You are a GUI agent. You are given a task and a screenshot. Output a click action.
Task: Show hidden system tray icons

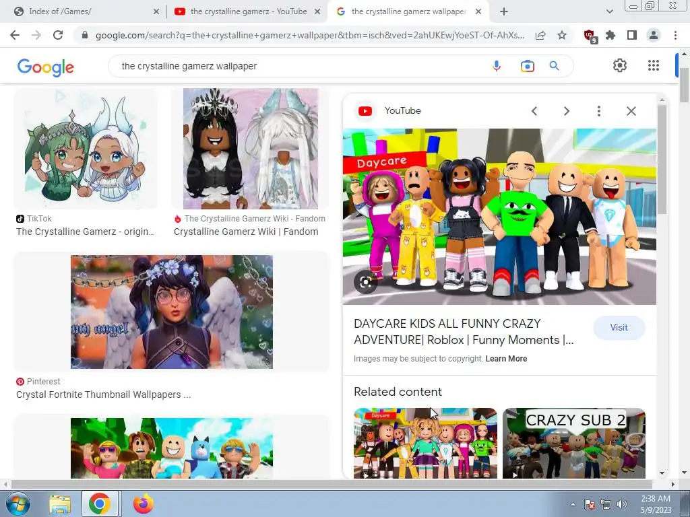tap(573, 505)
